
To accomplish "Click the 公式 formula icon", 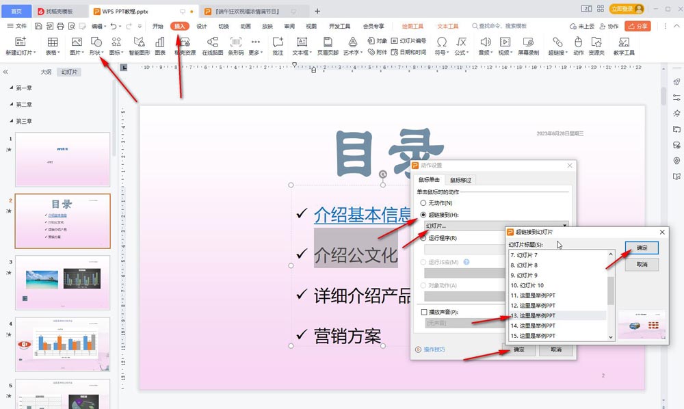I will pos(461,42).
